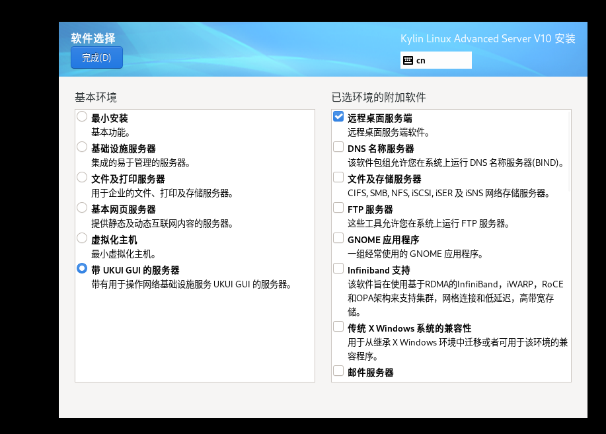The height and width of the screenshot is (434, 606).
Task: Click the description 远程桌面服务端软件。
Action: click(x=389, y=133)
